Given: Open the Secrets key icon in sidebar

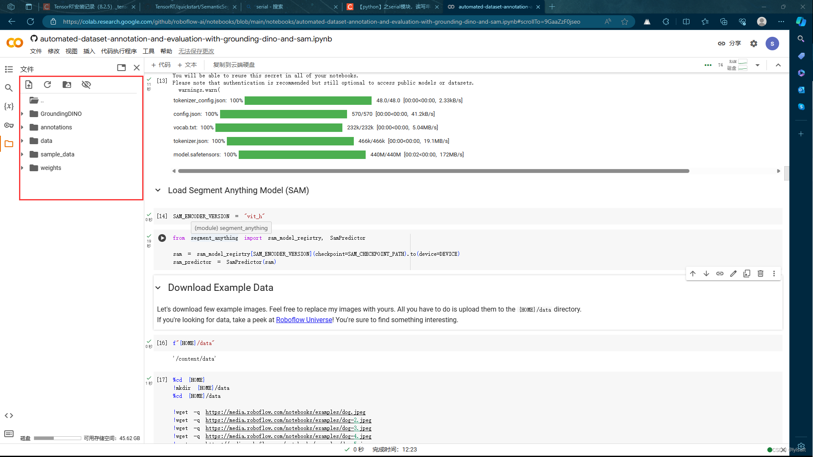Looking at the screenshot, I should click(x=9, y=125).
